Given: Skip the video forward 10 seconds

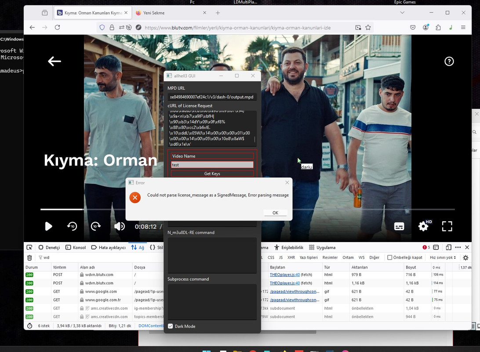Looking at the screenshot, I should 95,226.
